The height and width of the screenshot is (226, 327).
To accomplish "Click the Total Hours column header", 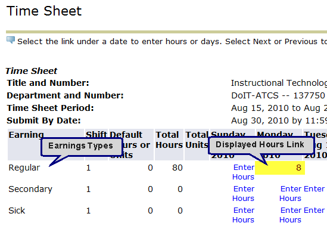I will coord(169,140).
